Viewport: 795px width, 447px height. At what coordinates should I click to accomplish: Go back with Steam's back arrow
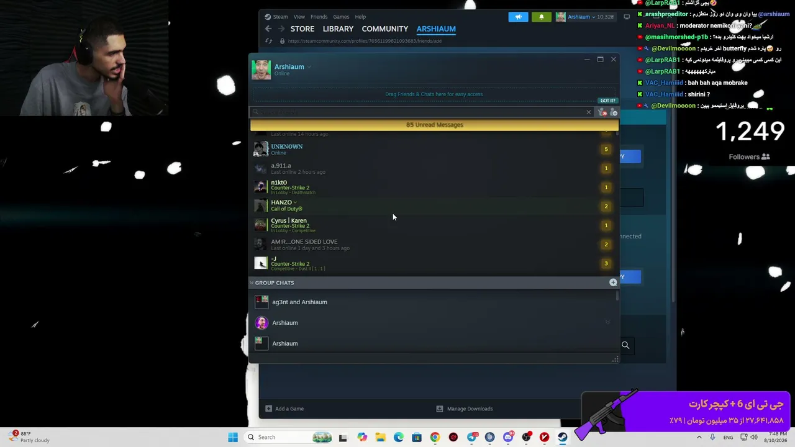coord(268,29)
